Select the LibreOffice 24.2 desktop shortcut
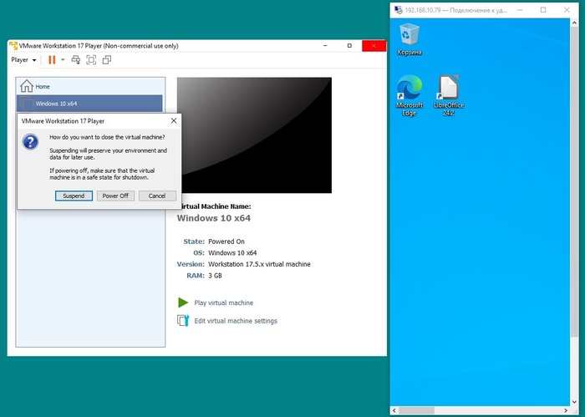 coord(449,95)
